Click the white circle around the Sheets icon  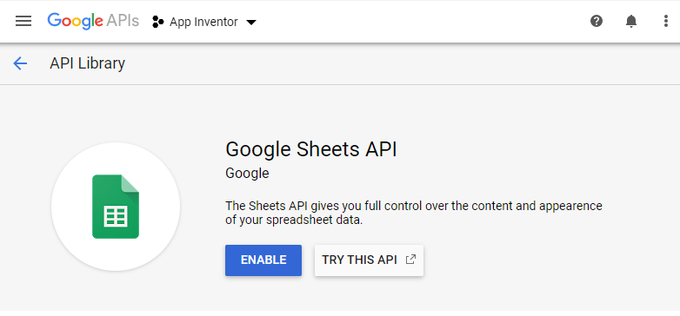pos(116,207)
